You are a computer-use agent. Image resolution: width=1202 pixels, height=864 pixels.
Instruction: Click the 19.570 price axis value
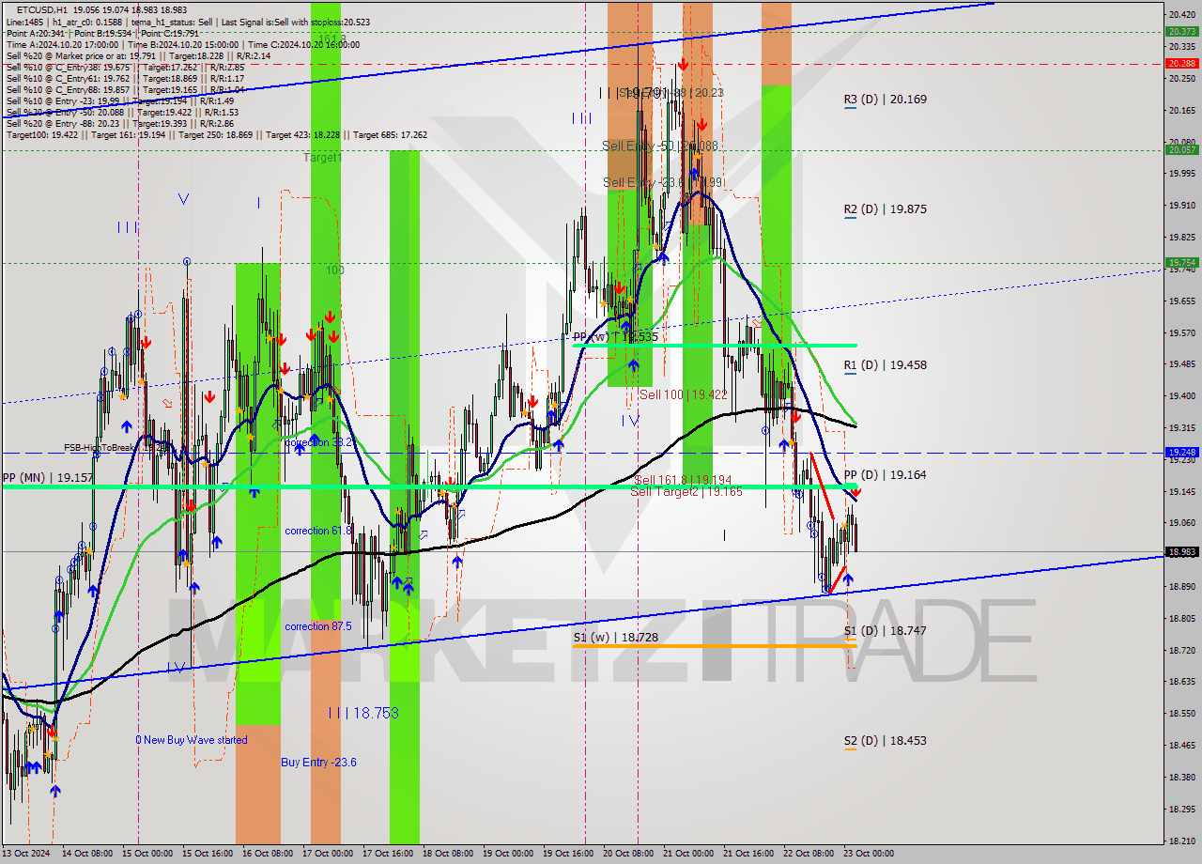click(x=1181, y=332)
